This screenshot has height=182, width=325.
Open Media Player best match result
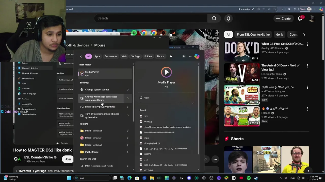(x=105, y=74)
